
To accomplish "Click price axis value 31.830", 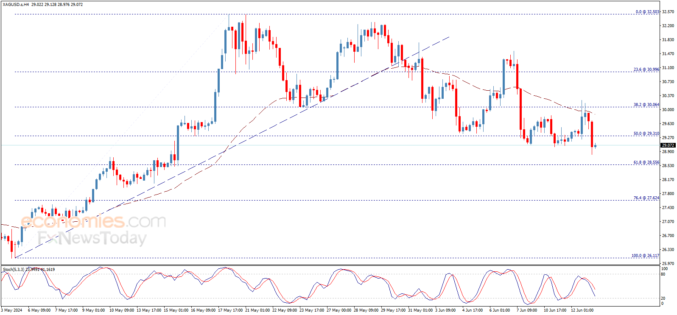I will [668, 40].
